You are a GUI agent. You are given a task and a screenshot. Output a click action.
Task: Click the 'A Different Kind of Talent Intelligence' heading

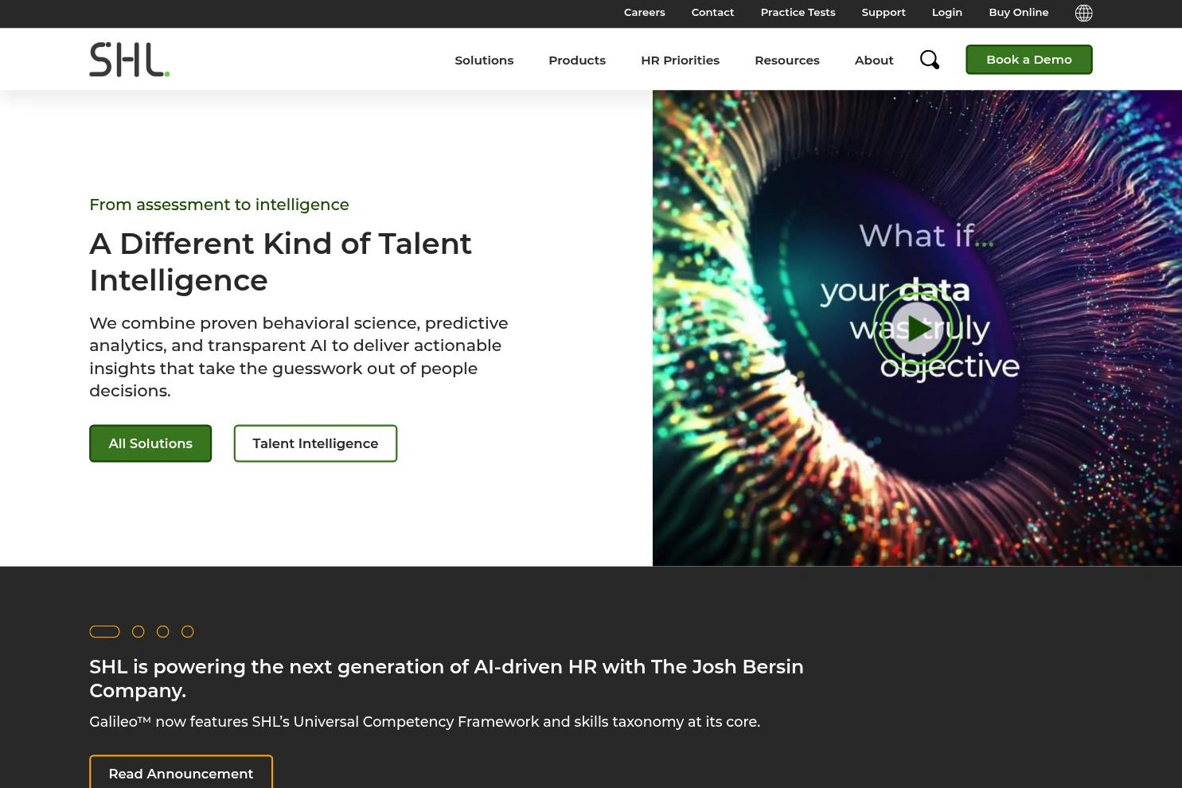(280, 262)
